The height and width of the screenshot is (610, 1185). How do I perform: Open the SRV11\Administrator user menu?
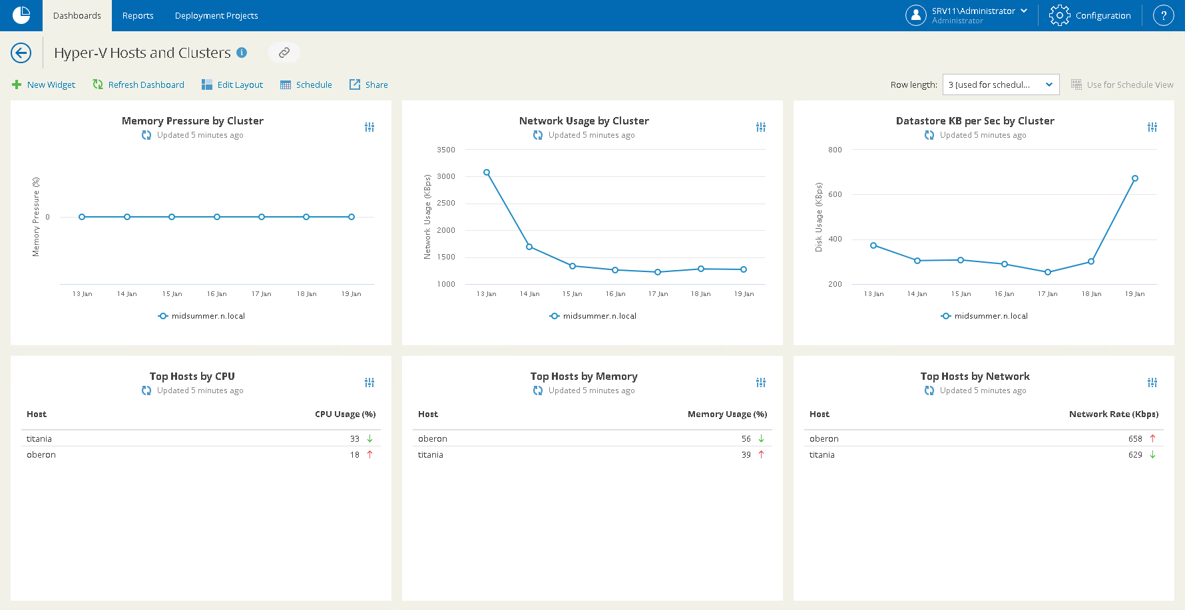[967, 15]
